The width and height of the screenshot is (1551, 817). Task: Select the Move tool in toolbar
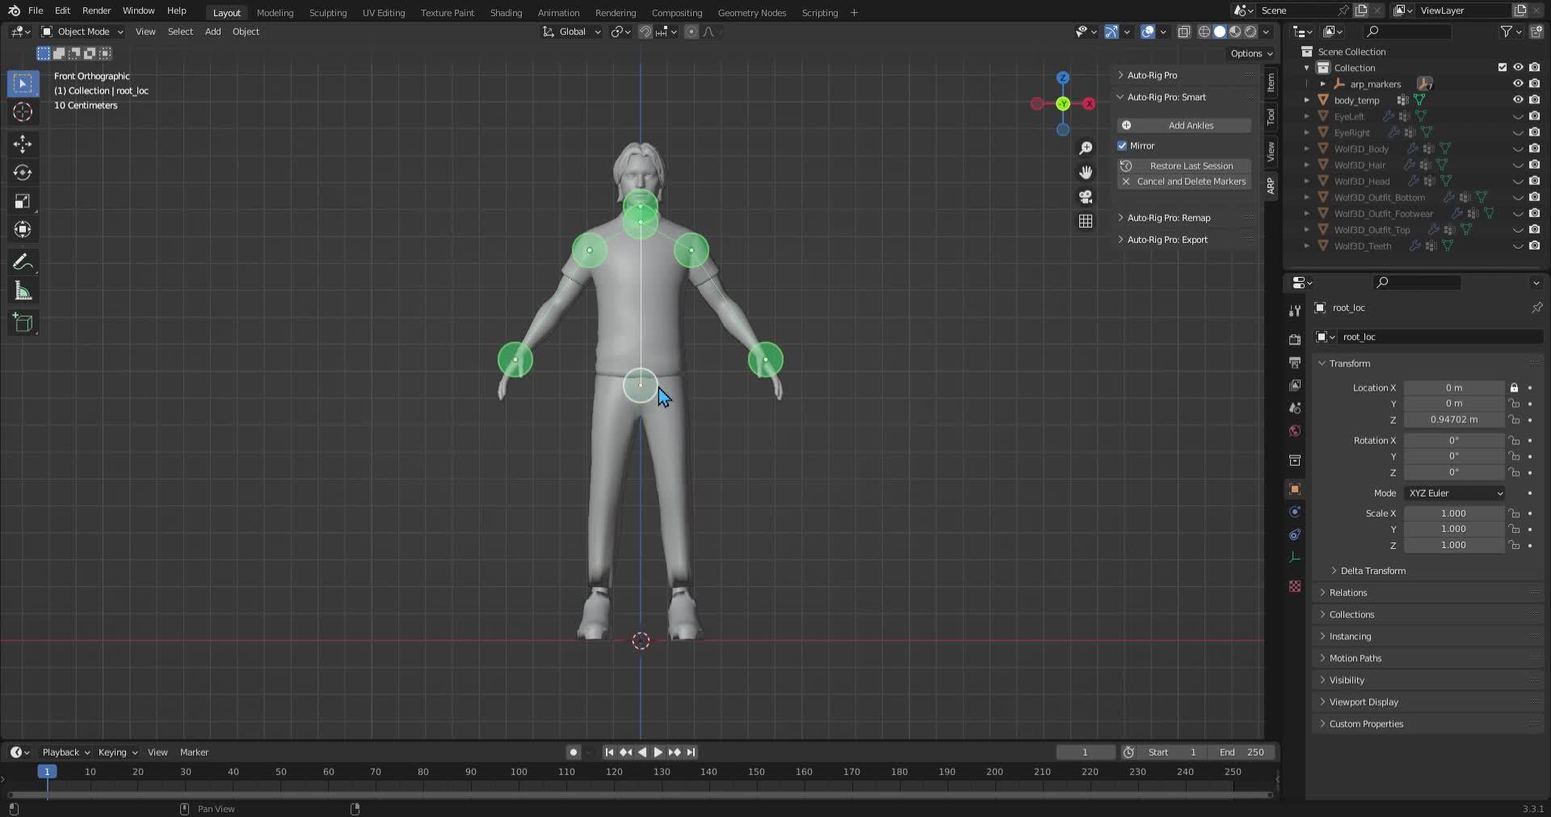click(23, 145)
